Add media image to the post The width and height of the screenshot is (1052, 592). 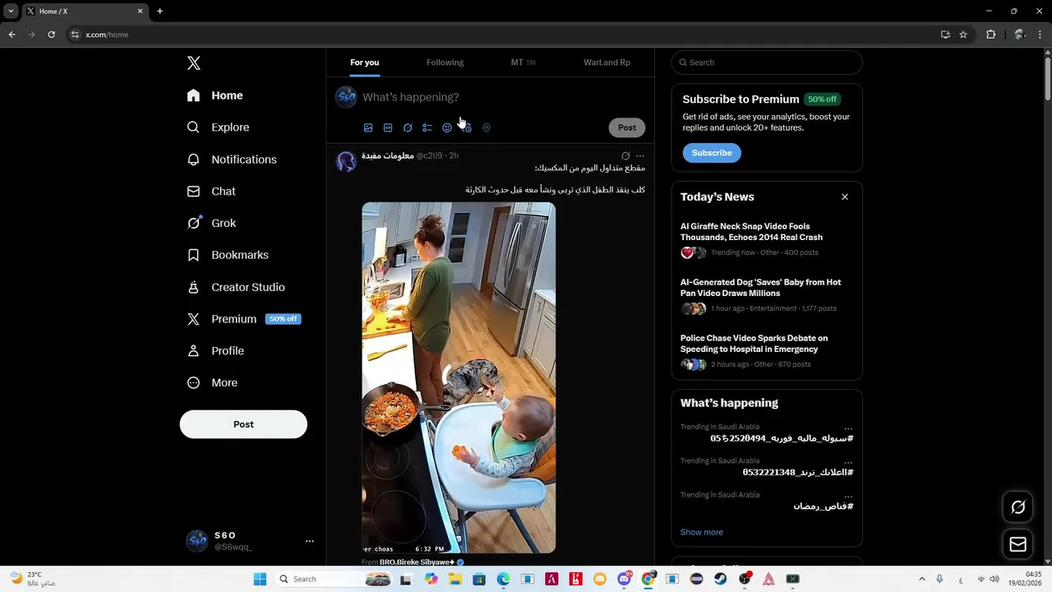point(368,127)
